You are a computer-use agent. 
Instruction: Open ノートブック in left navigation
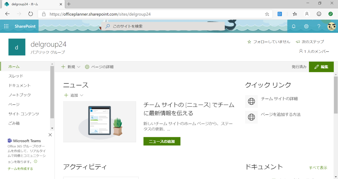(20, 95)
